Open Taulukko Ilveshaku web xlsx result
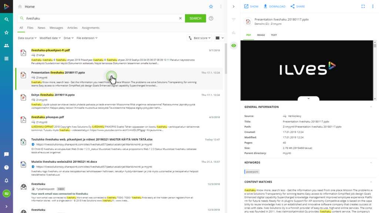 pyautogui.click(x=92, y=139)
